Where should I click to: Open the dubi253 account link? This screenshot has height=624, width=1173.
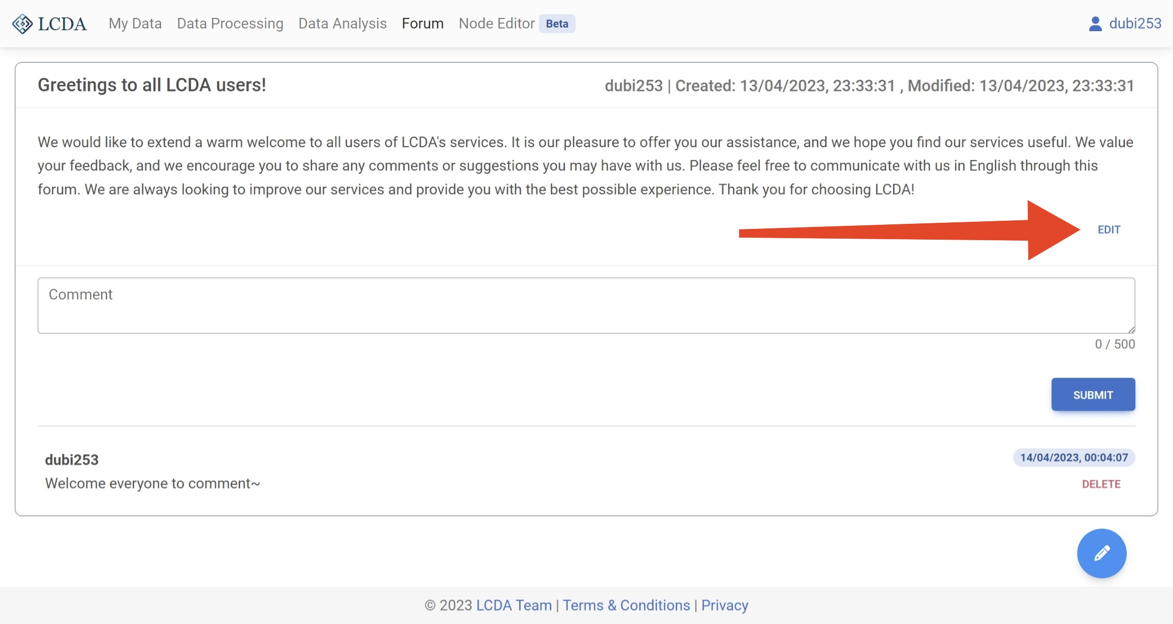pyautogui.click(x=1135, y=24)
